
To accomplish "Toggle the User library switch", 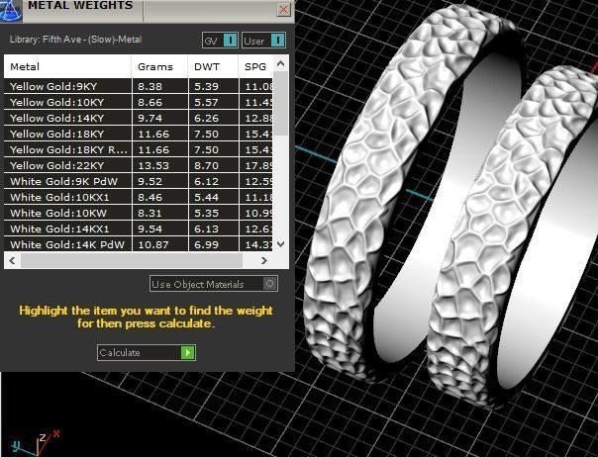I will click(x=263, y=40).
